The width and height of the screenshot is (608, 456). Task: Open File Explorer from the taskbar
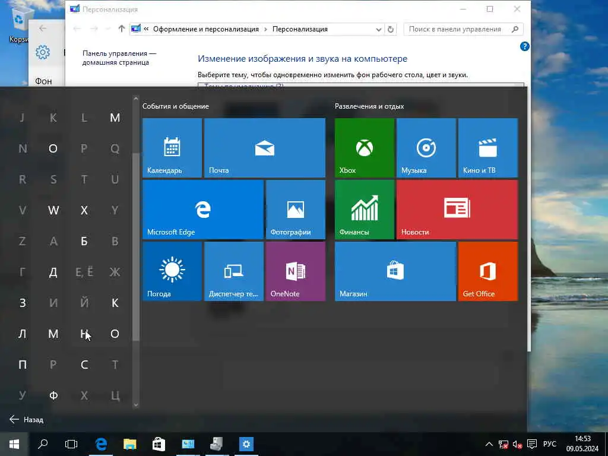tap(130, 444)
